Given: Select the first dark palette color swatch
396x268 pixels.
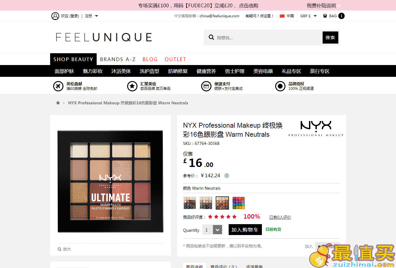Looking at the screenshot, I should 190,203.
